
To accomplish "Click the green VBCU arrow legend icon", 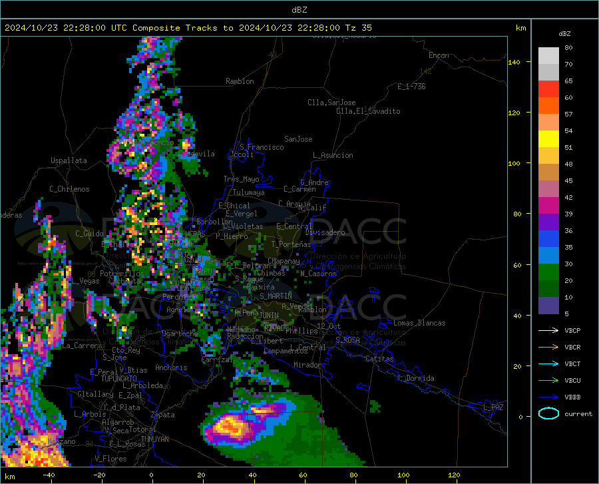I will coord(548,381).
